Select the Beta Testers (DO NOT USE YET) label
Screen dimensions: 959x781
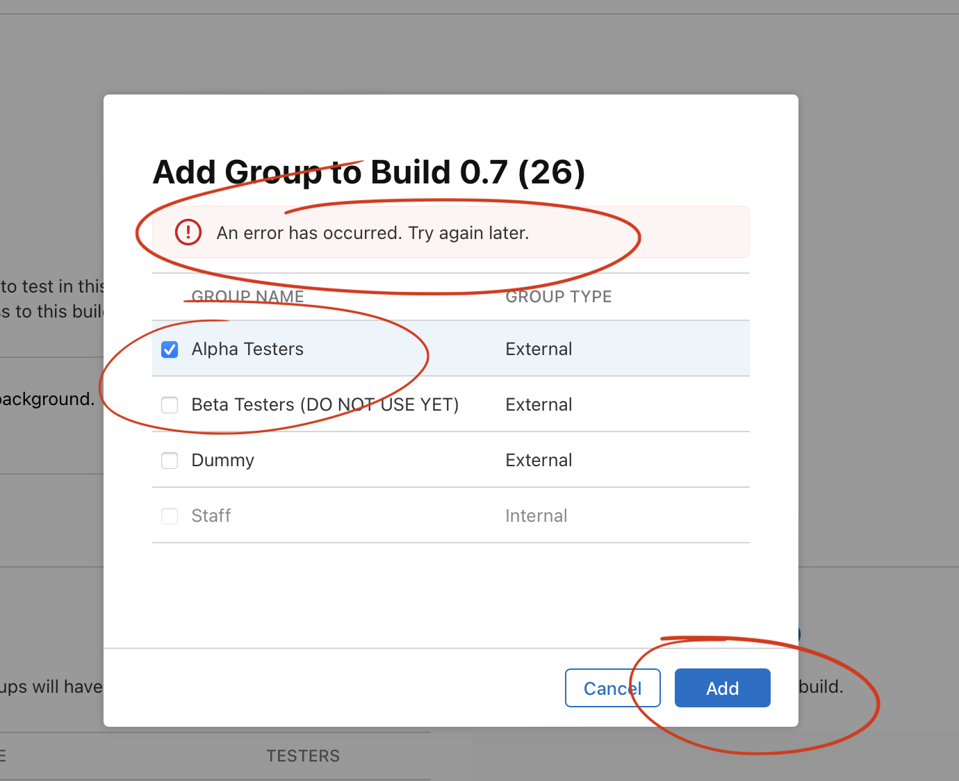tap(325, 404)
